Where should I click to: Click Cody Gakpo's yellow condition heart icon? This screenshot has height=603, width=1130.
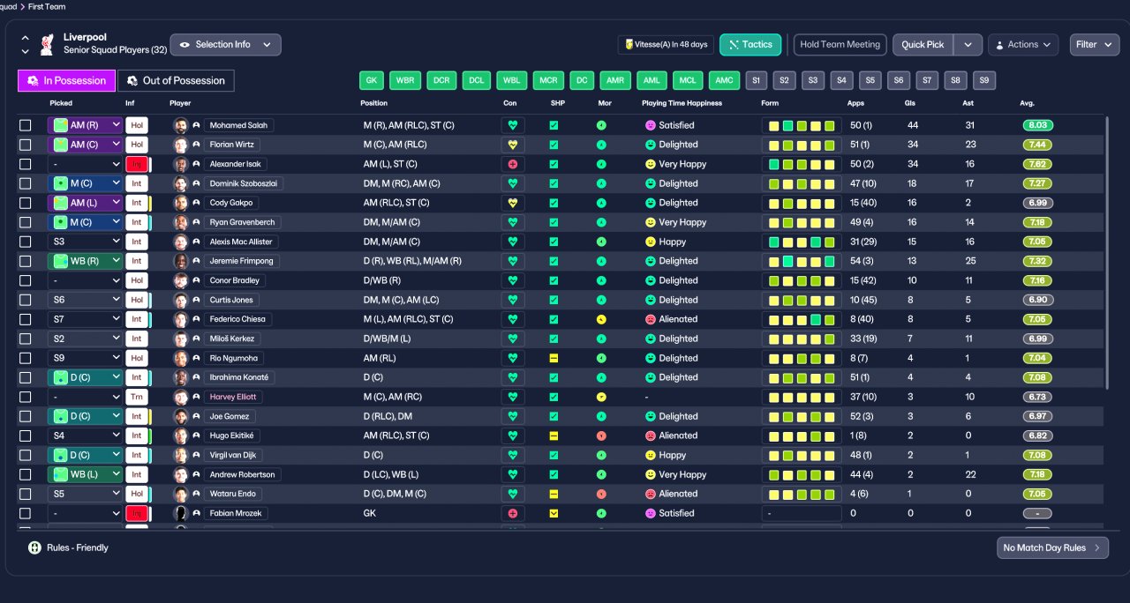pyautogui.click(x=513, y=203)
